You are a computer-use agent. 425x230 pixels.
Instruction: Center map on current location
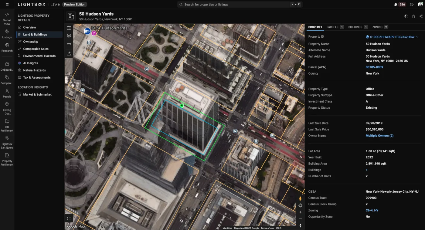coord(300,205)
